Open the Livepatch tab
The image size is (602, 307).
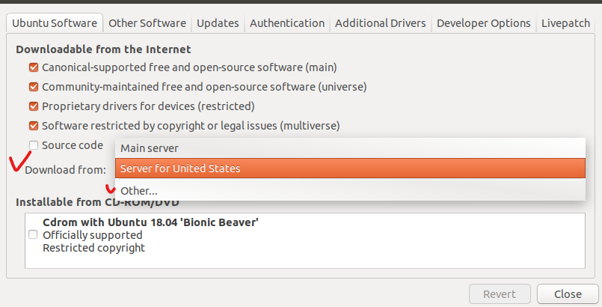click(x=565, y=23)
